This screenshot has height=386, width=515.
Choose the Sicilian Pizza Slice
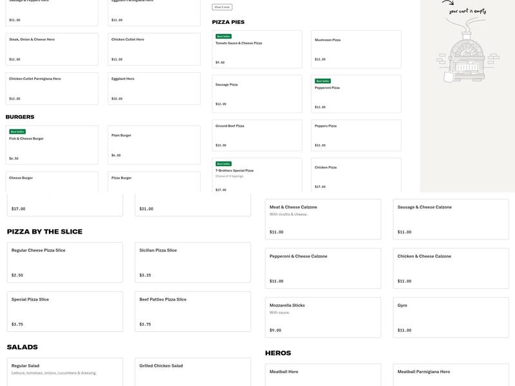(x=192, y=262)
